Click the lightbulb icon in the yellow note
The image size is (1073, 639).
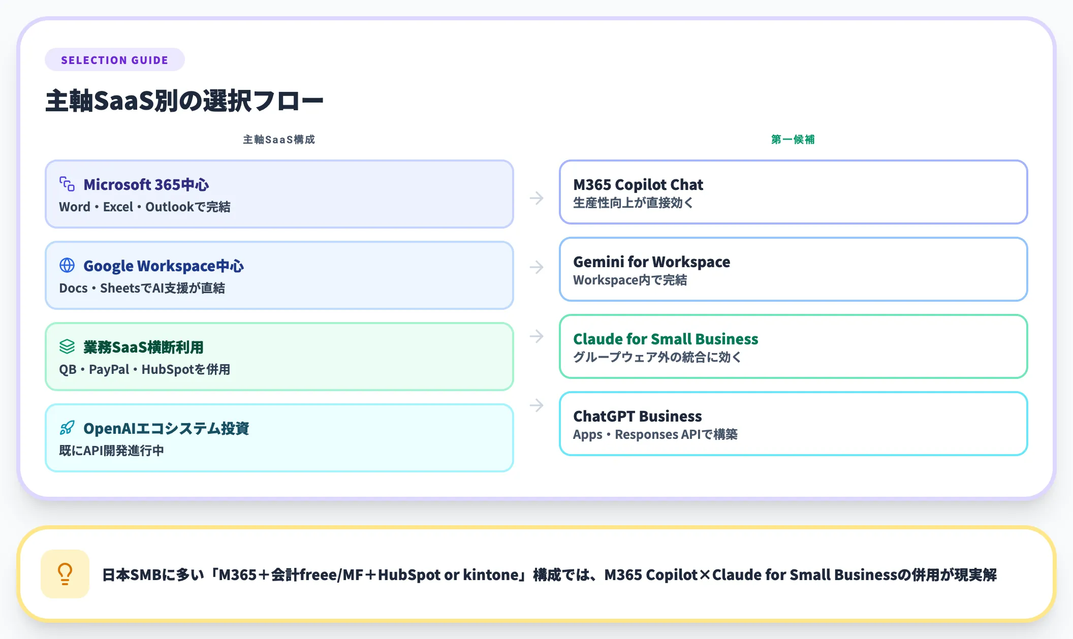coord(65,574)
